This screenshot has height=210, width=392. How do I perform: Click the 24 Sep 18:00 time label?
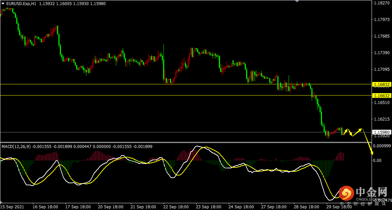pos(241,207)
